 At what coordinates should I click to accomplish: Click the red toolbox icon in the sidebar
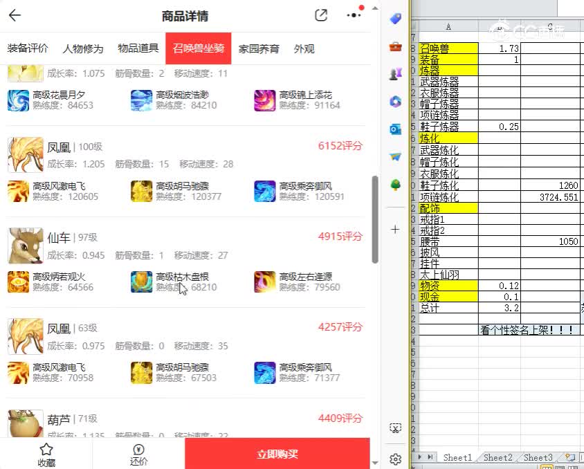pos(395,47)
